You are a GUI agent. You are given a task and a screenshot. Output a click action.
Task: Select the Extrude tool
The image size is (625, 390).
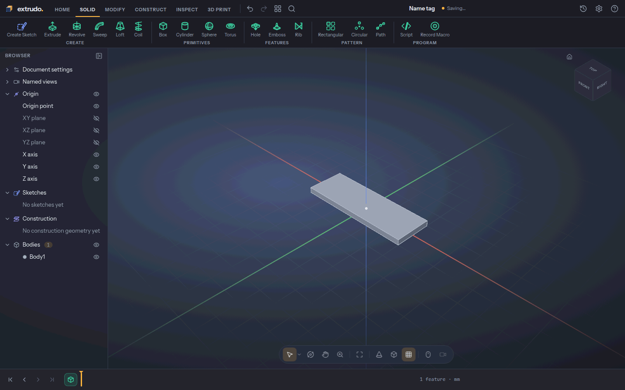tap(53, 29)
